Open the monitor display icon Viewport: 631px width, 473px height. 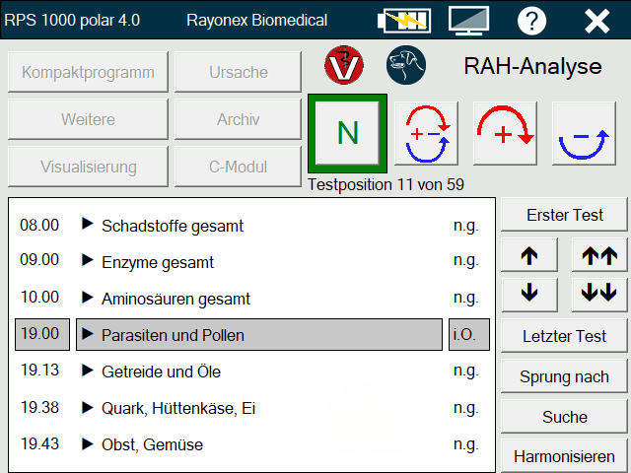[469, 20]
